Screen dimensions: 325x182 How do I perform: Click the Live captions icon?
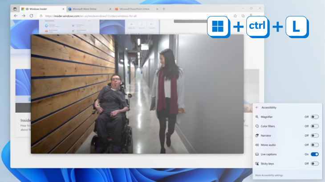pyautogui.click(x=257, y=154)
